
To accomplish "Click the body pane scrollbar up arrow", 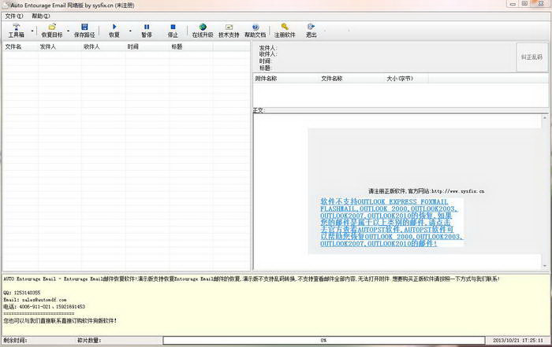I will (x=545, y=118).
